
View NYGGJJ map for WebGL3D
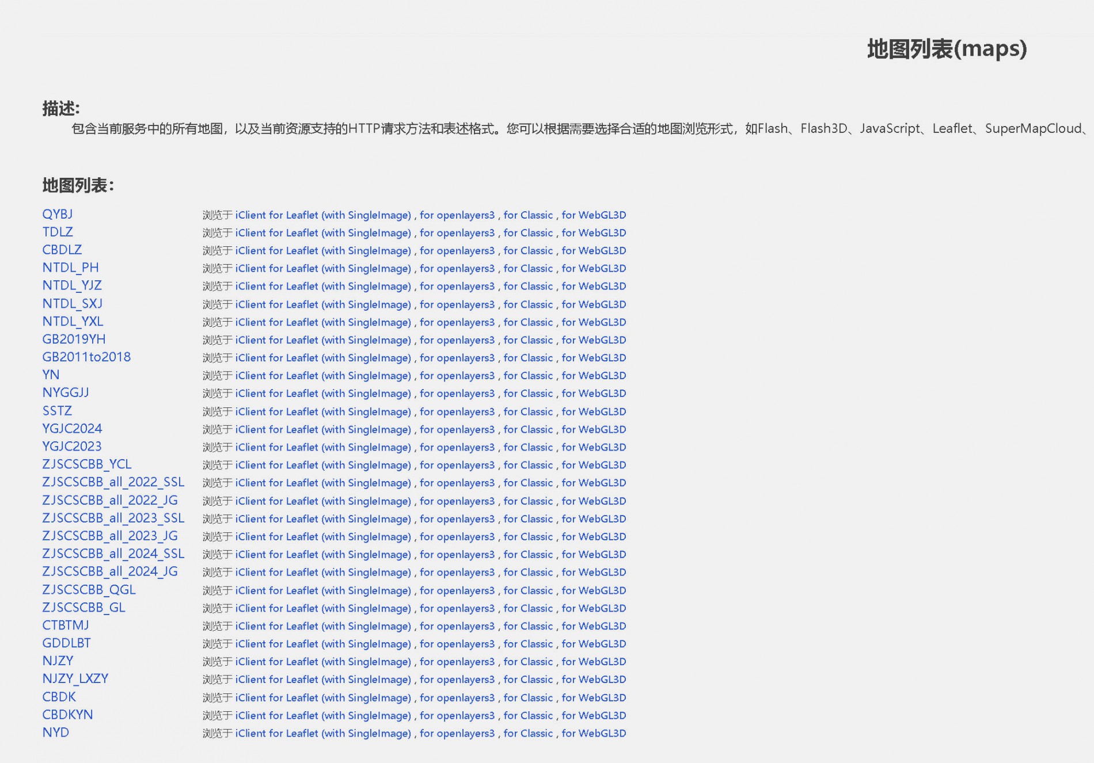pyautogui.click(x=594, y=394)
